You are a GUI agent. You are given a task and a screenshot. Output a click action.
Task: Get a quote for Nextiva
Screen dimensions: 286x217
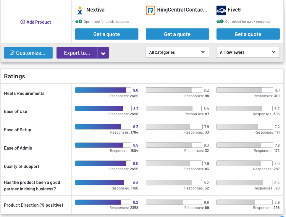(x=107, y=34)
